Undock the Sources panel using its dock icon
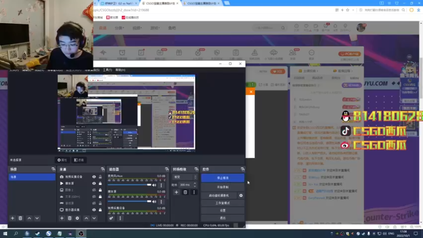This screenshot has width=423, height=238. [x=103, y=169]
